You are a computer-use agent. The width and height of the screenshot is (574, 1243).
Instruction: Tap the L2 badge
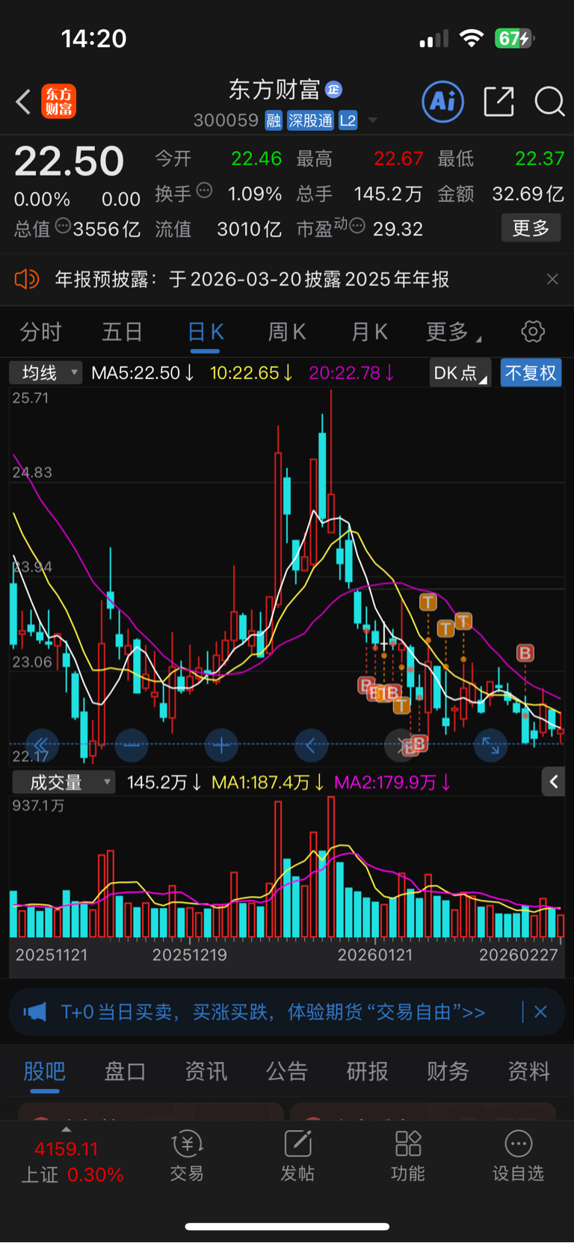pos(348,120)
